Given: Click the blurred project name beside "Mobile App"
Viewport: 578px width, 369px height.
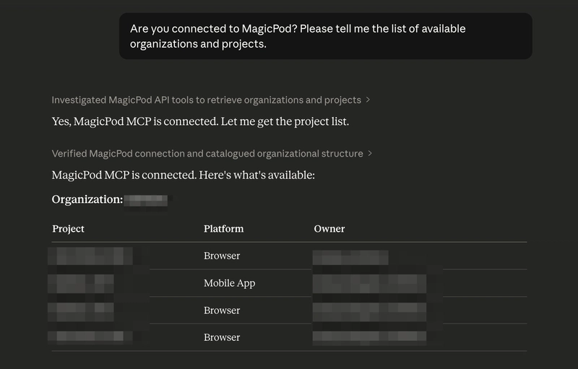Looking at the screenshot, I should tap(81, 283).
